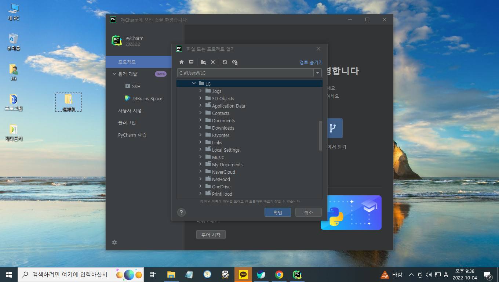Image resolution: width=499 pixels, height=282 pixels.
Task: Close the 파일 또는 프로젝트 열기 dialog
Action: pyautogui.click(x=318, y=49)
